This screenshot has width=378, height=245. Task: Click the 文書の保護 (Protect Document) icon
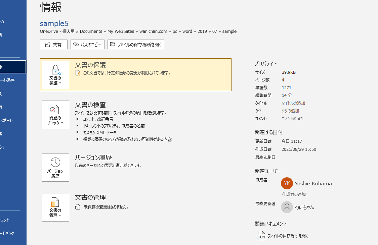tap(55, 74)
